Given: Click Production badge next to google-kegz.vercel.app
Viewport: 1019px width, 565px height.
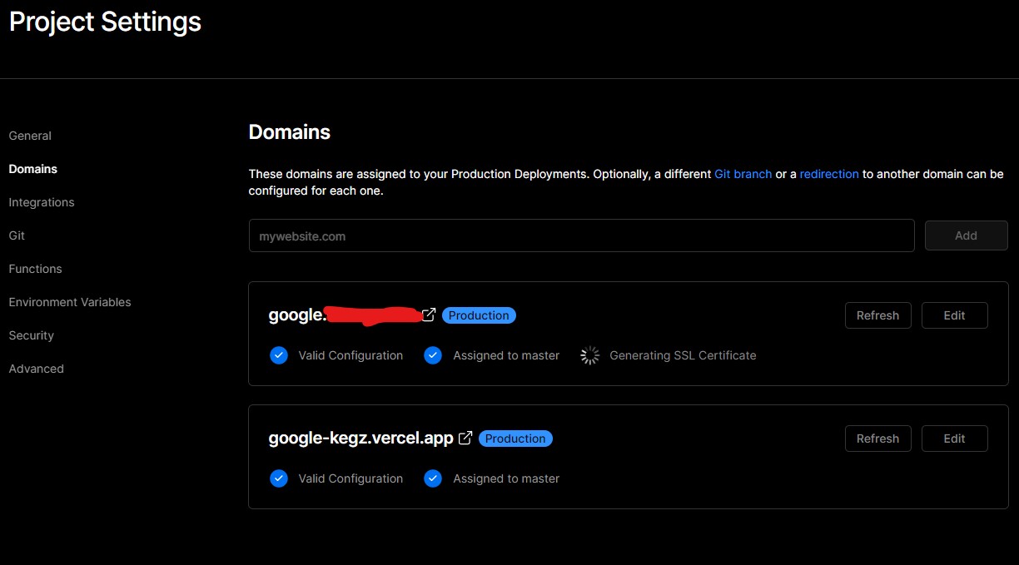Looking at the screenshot, I should point(515,439).
